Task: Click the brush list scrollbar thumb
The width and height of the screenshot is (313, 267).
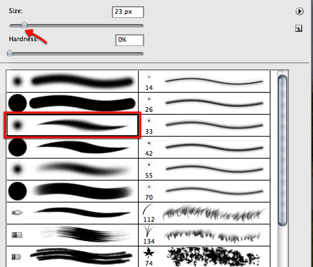Action: 283,150
